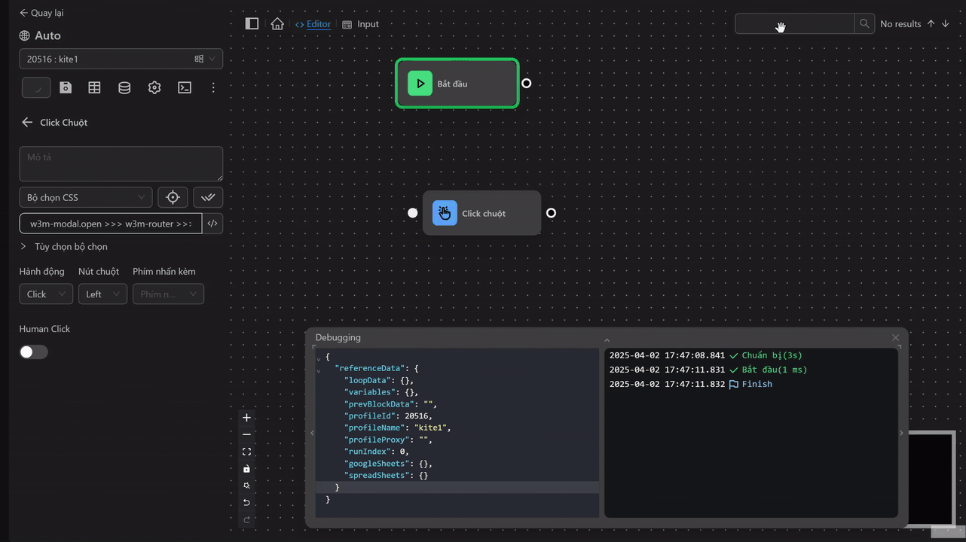The height and width of the screenshot is (542, 966).
Task: Toggle the canvas lock icon
Action: click(246, 469)
